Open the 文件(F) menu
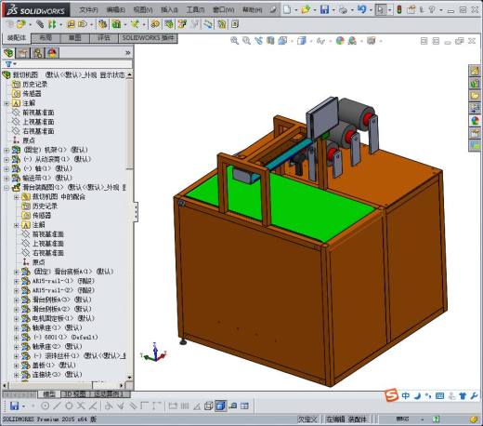483x426 pixels. click(x=88, y=10)
